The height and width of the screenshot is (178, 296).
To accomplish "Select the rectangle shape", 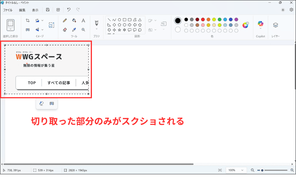I will [124, 20].
